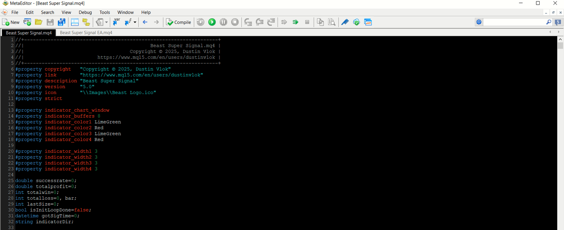The width and height of the screenshot is (564, 230).
Task: Click the grey start profiling icon
Action: tap(284, 22)
